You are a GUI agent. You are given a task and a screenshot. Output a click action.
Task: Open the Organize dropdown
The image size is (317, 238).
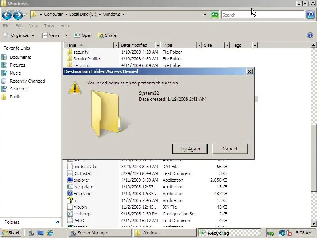click(x=19, y=35)
